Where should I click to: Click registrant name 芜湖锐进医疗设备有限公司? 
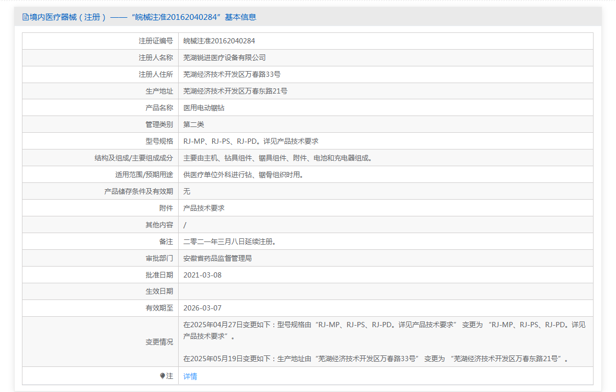(224, 57)
